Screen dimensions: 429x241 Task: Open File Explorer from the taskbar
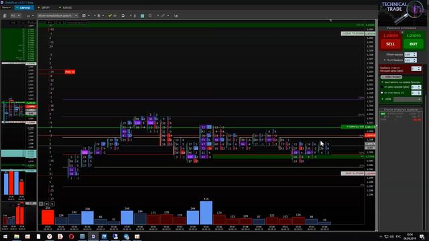pyautogui.click(x=16, y=236)
